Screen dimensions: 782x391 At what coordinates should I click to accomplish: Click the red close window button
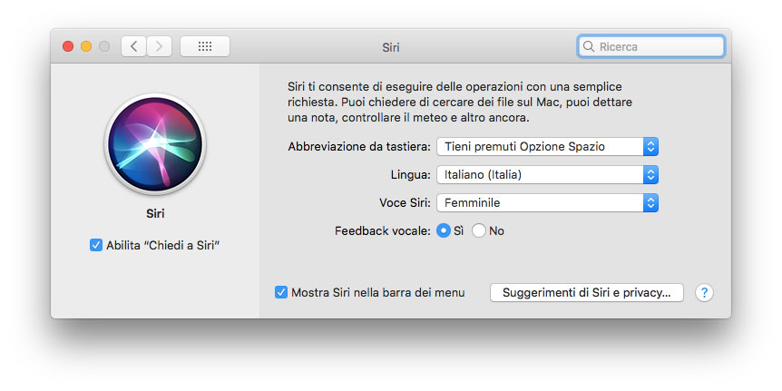click(x=67, y=46)
